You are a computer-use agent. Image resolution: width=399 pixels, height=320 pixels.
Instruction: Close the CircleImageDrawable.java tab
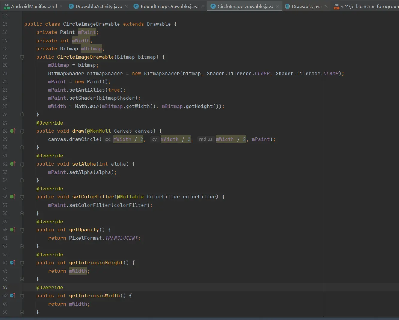[278, 6]
